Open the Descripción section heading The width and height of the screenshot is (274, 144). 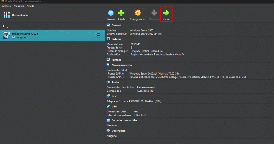point(119,131)
